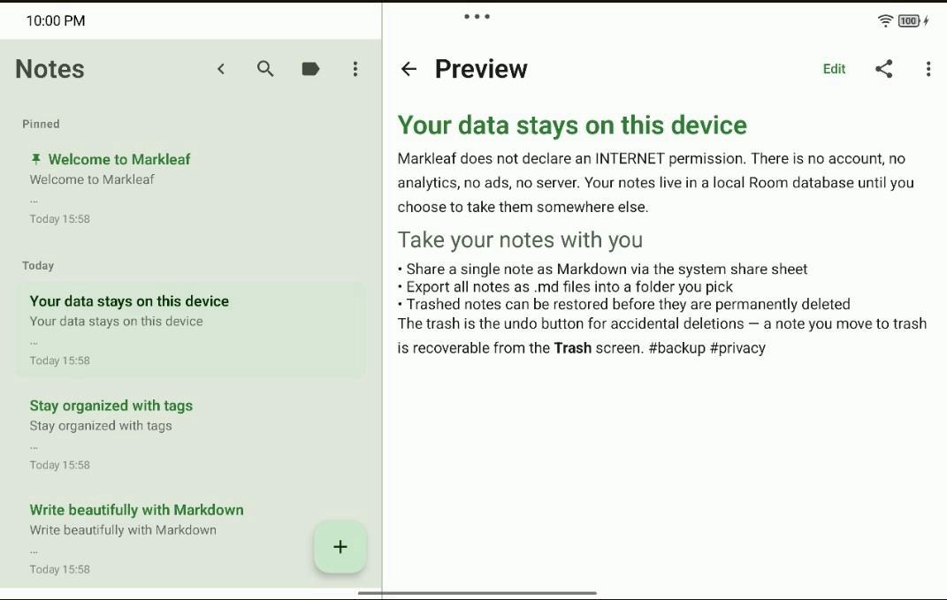Open the pinned Welcome to Markleaf note
Image resolution: width=947 pixels, height=600 pixels.
click(x=191, y=188)
